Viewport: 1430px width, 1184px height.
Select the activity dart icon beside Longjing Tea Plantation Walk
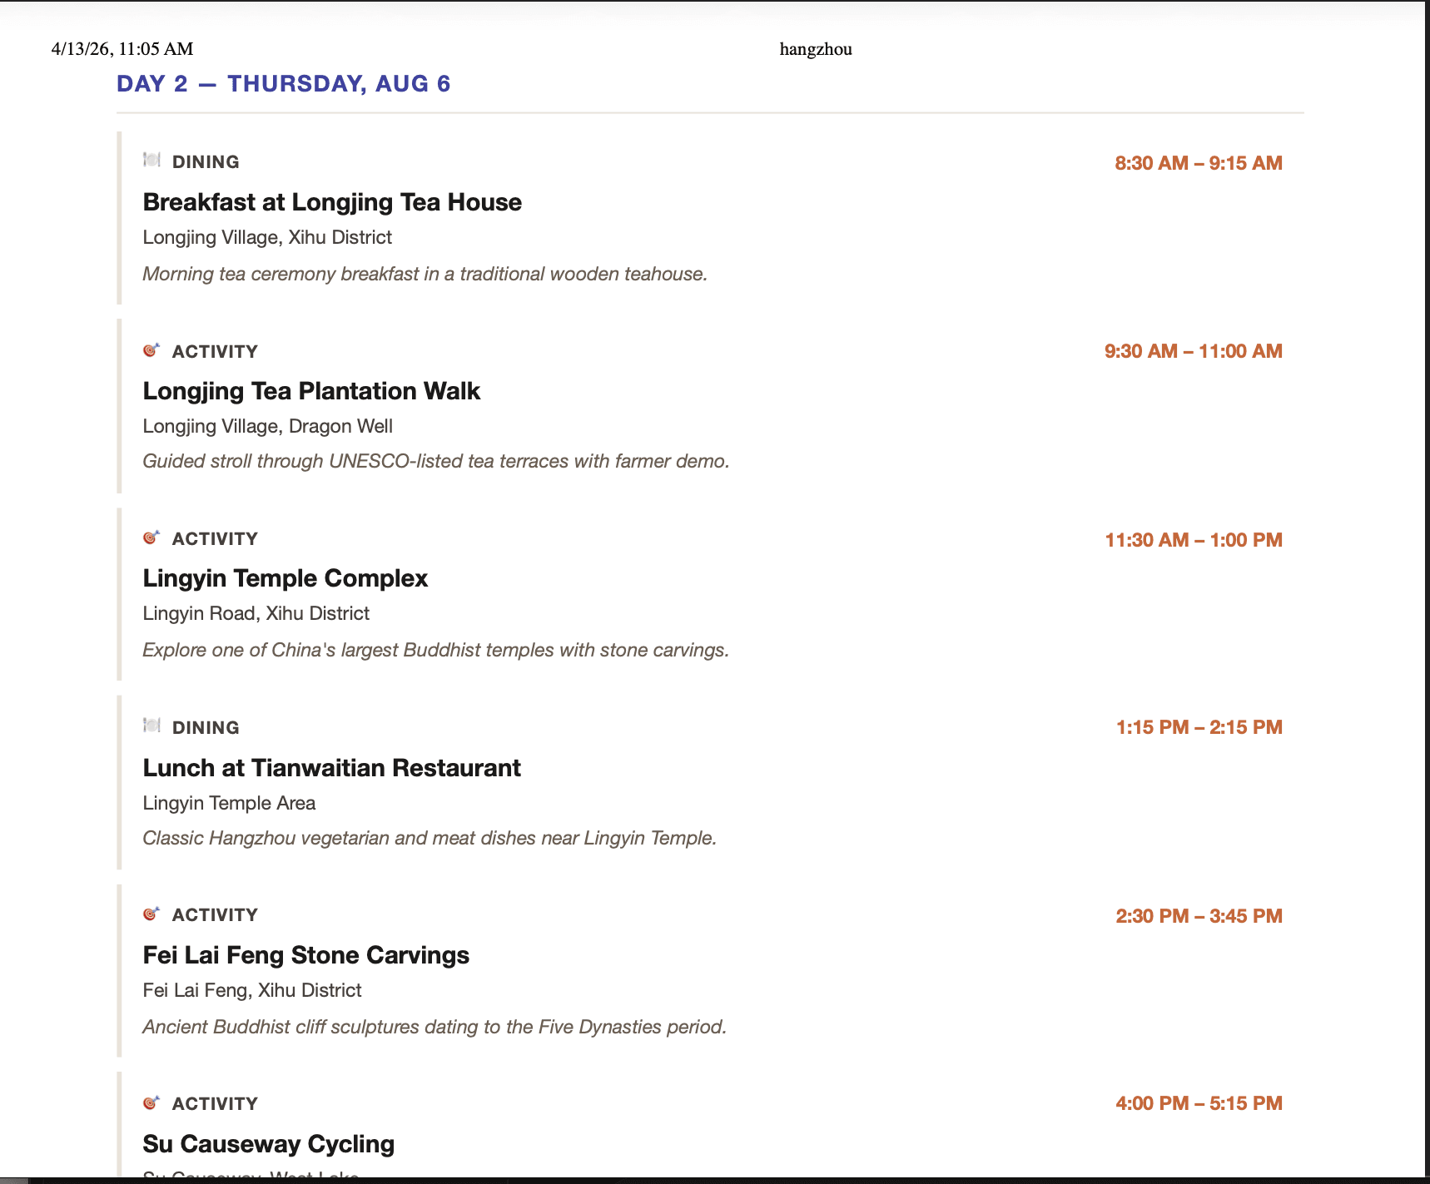coord(151,349)
